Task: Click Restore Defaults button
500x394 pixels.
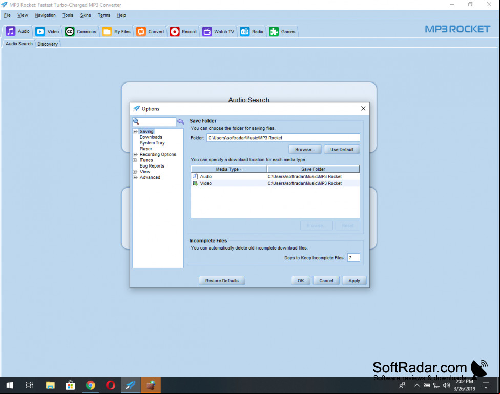Action: [x=222, y=281]
